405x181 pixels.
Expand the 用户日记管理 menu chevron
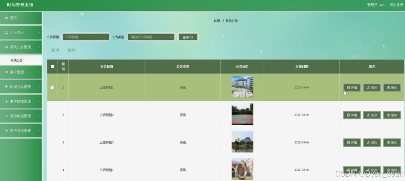39,131
